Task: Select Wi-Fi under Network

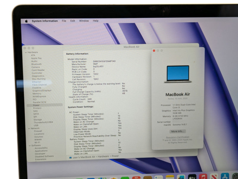Action: click(37, 142)
